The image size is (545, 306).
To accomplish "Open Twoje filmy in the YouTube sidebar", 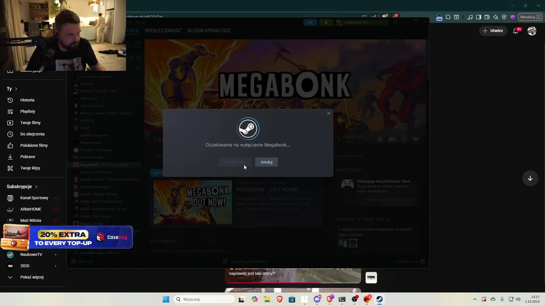I will pyautogui.click(x=30, y=123).
